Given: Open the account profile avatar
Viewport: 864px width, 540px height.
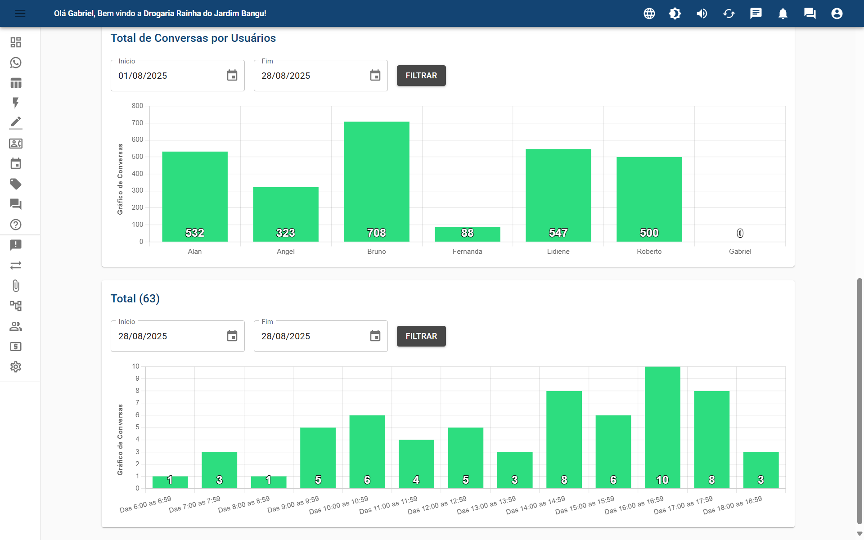Looking at the screenshot, I should pos(837,13).
